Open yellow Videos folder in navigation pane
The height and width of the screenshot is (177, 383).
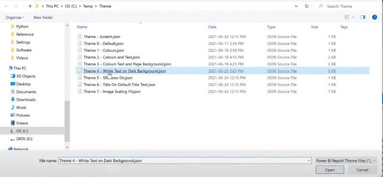point(22,58)
